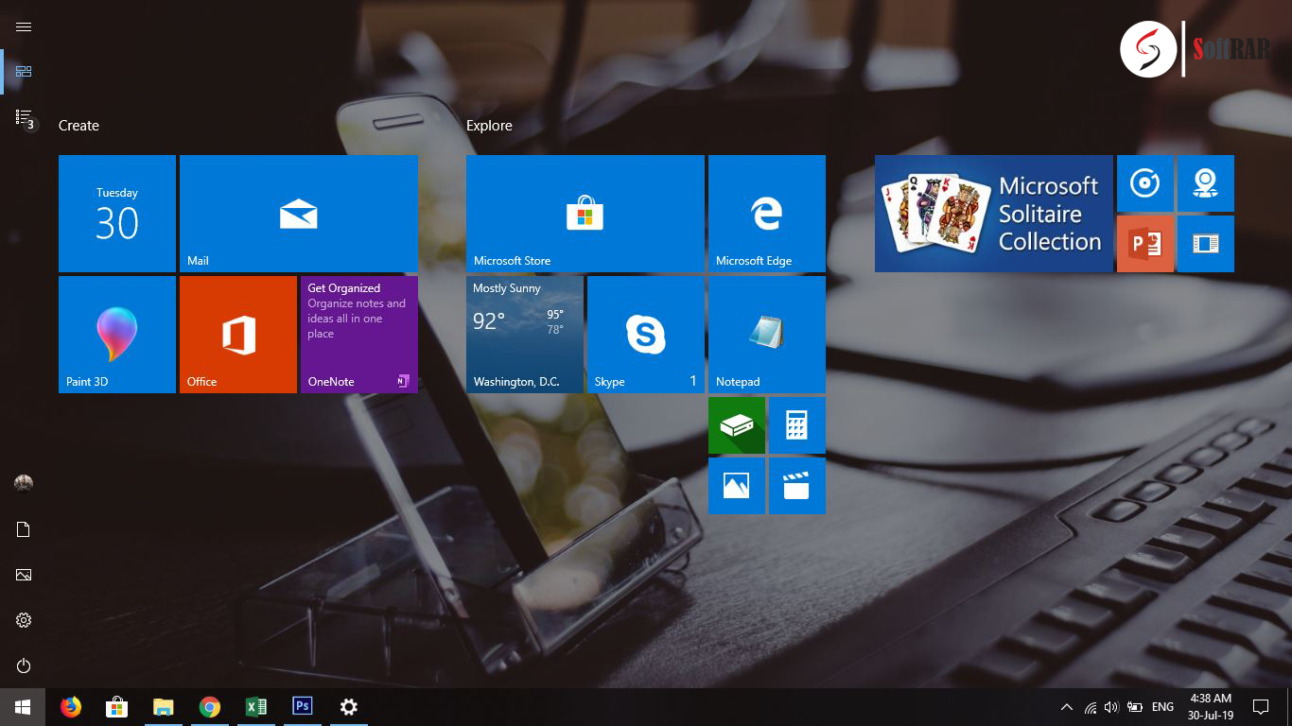Image resolution: width=1292 pixels, height=726 pixels.
Task: Click the battery status tray icon
Action: click(1135, 707)
